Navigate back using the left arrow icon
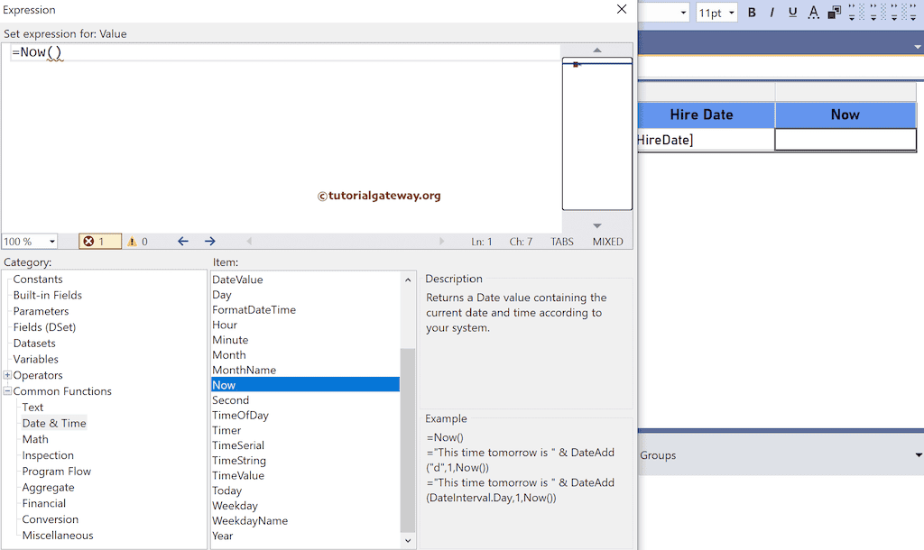The height and width of the screenshot is (550, 924). (x=183, y=241)
